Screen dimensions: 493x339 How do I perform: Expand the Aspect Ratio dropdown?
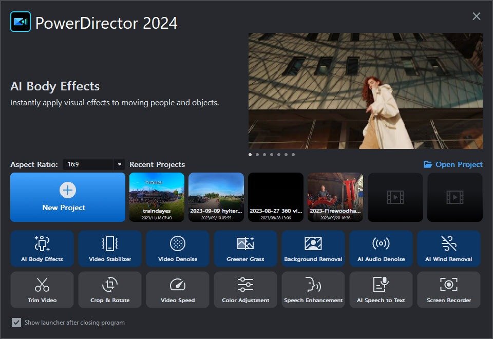120,164
